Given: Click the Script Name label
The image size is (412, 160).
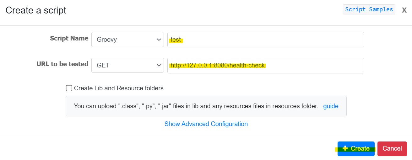Looking at the screenshot, I should click(x=69, y=38).
